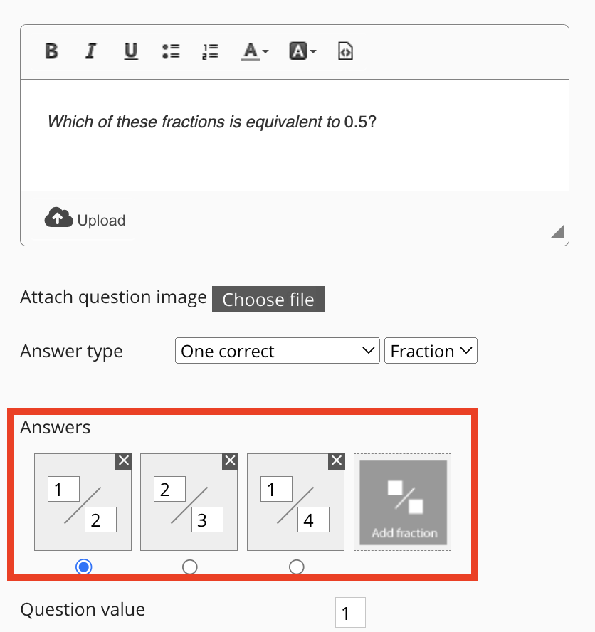The image size is (595, 632).
Task: Apply italic formatting
Action: pos(90,51)
